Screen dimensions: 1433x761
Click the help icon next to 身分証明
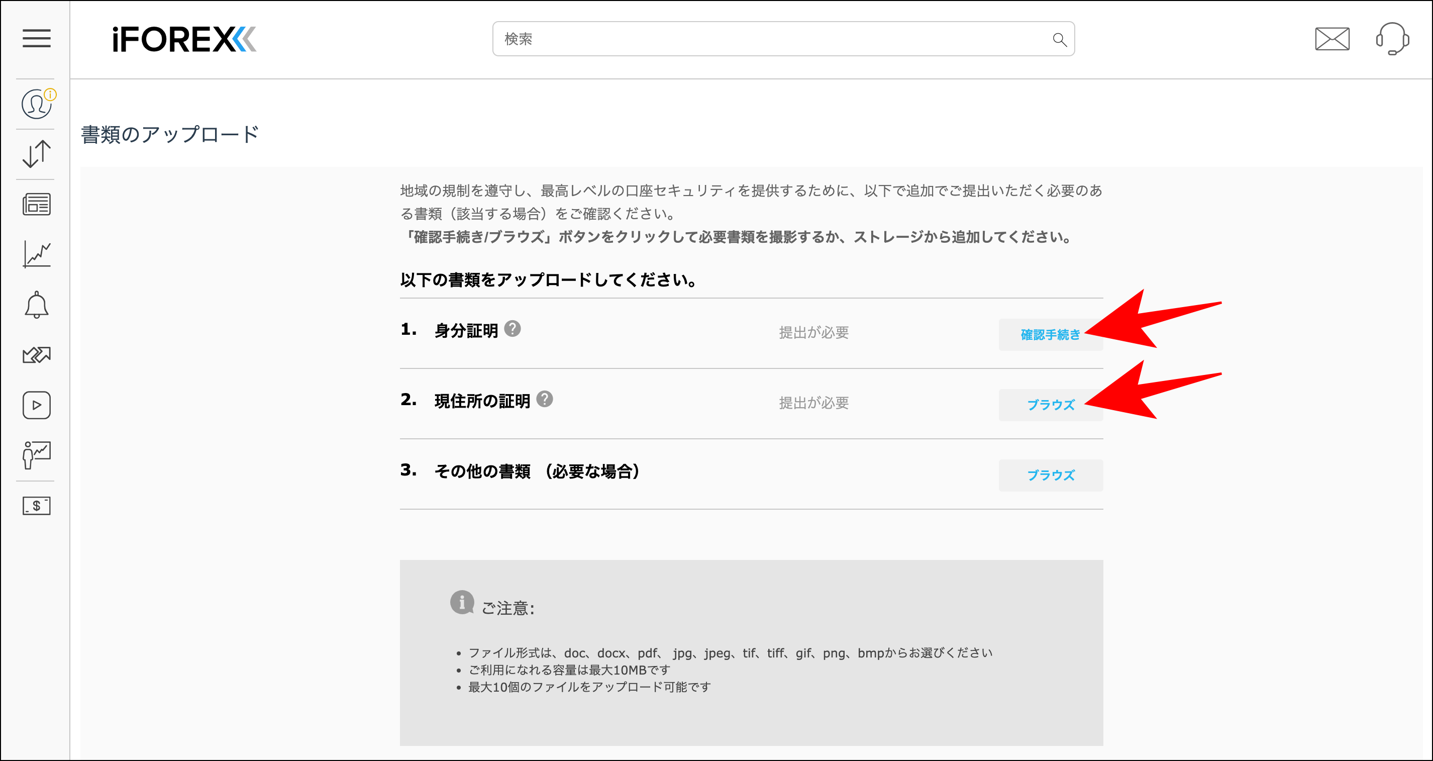(513, 330)
